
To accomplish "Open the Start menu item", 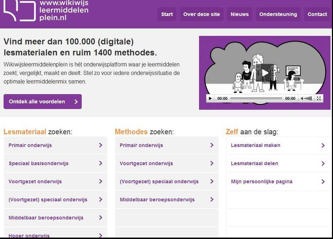I will point(167,14).
